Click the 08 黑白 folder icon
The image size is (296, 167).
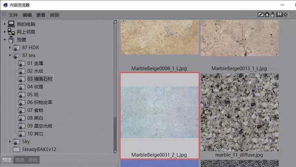click(x=22, y=118)
